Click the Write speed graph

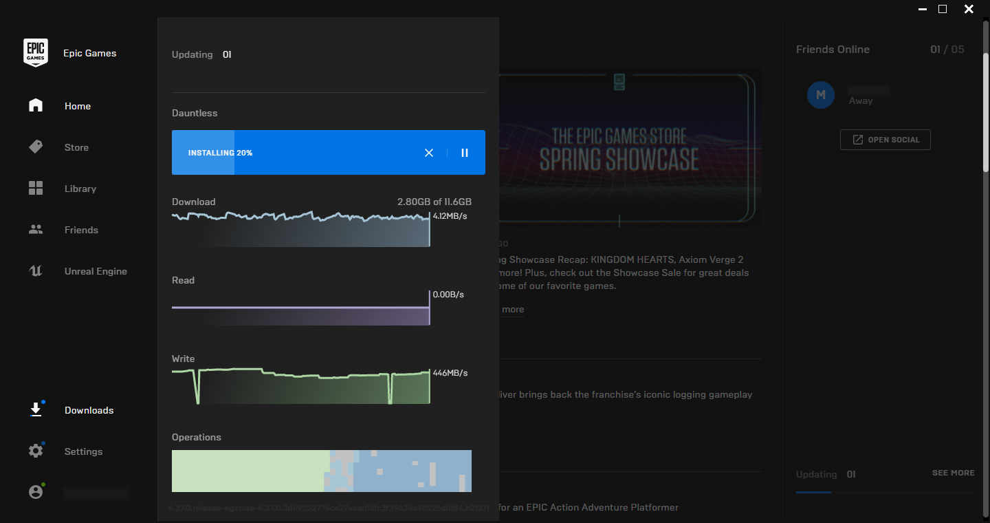(x=301, y=386)
